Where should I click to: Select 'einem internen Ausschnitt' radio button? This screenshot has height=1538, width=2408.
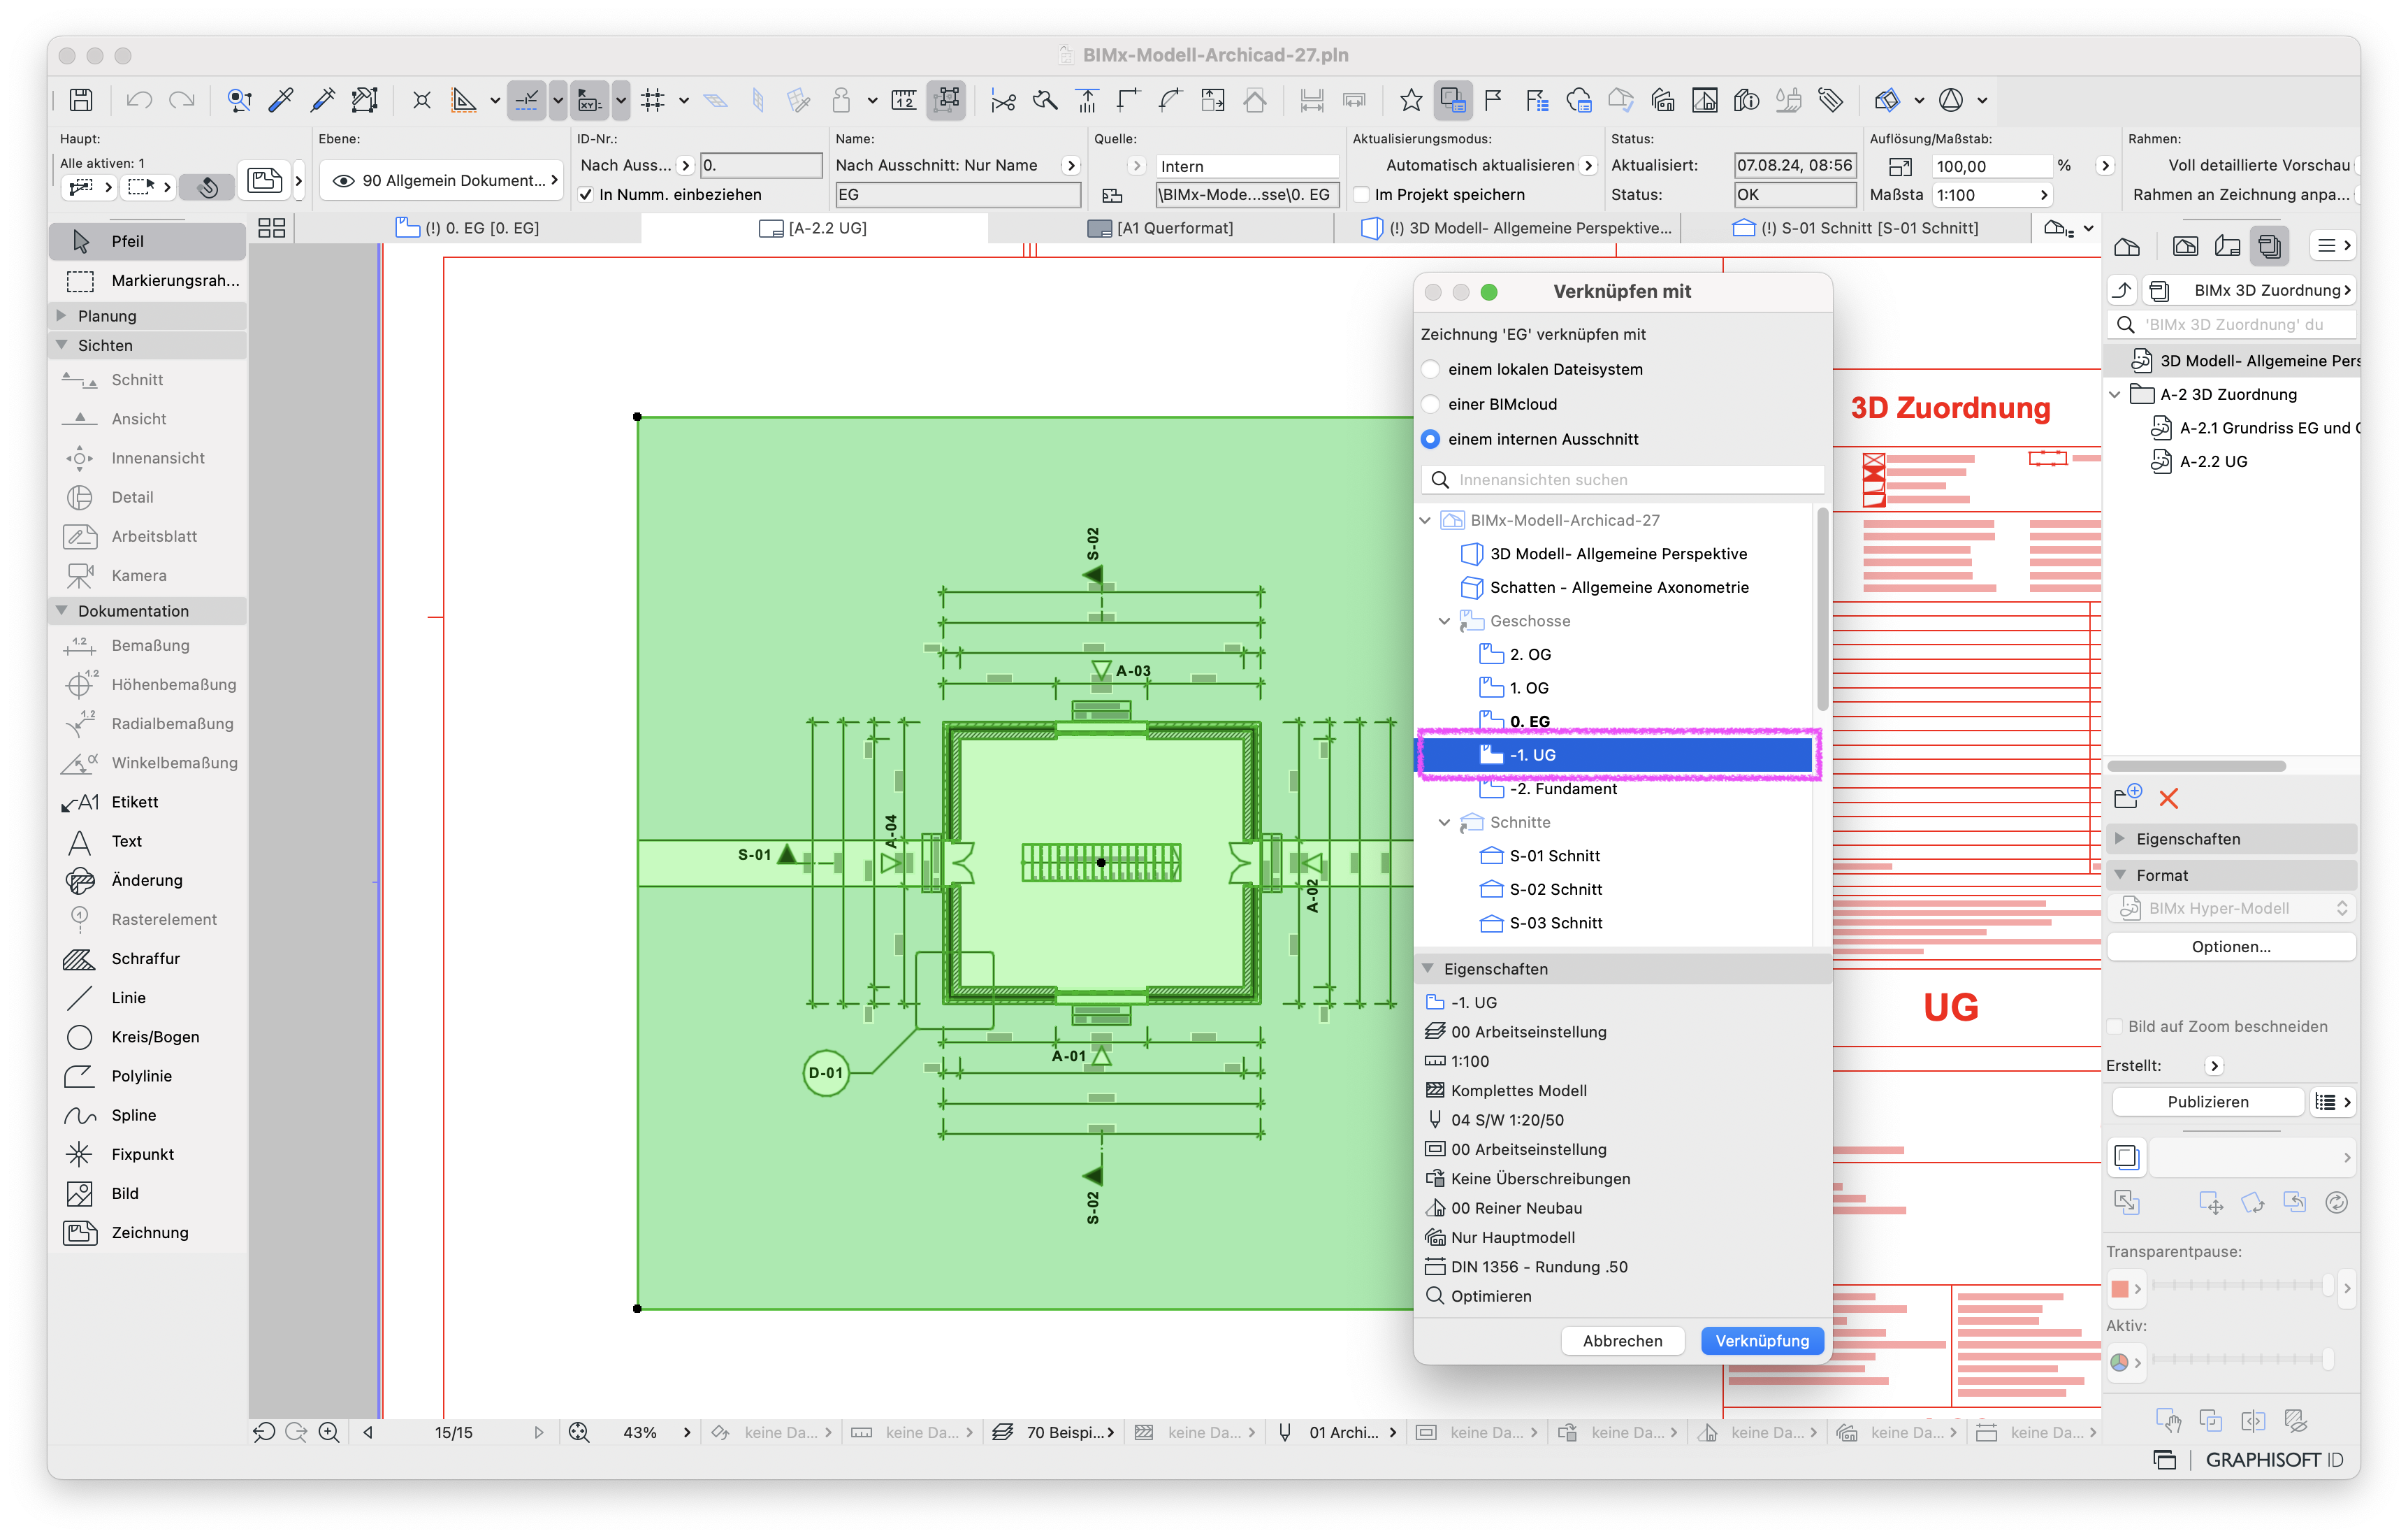[1431, 439]
